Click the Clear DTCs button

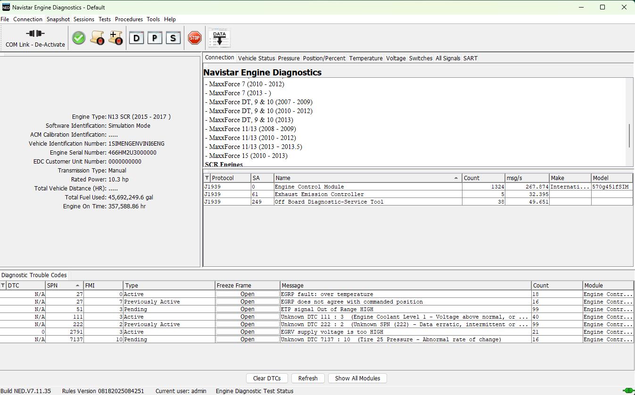pos(267,378)
